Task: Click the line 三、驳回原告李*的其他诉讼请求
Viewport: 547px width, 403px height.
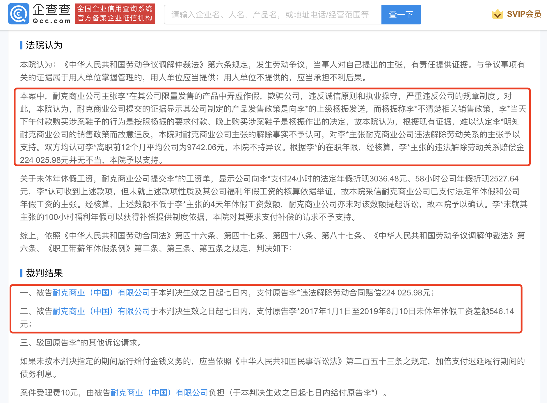Action: (x=82, y=343)
